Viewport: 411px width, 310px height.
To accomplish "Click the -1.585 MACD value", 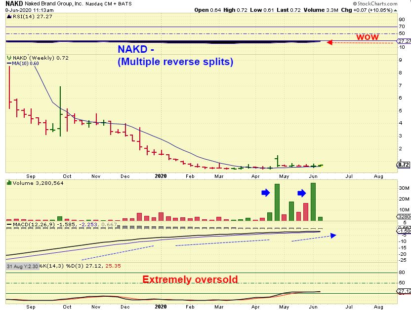I will click(x=67, y=224).
